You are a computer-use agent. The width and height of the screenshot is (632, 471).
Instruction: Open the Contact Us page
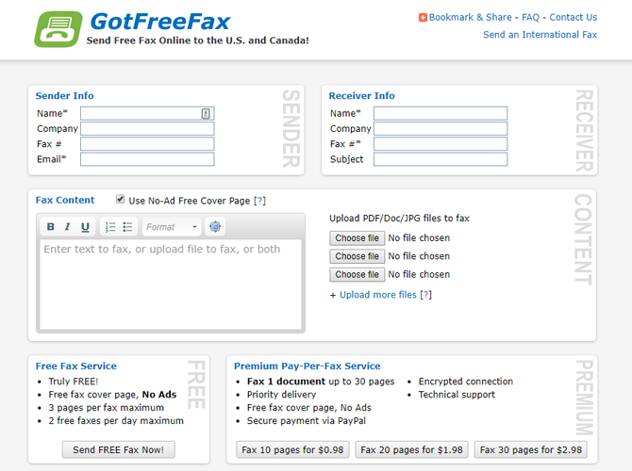pos(574,17)
